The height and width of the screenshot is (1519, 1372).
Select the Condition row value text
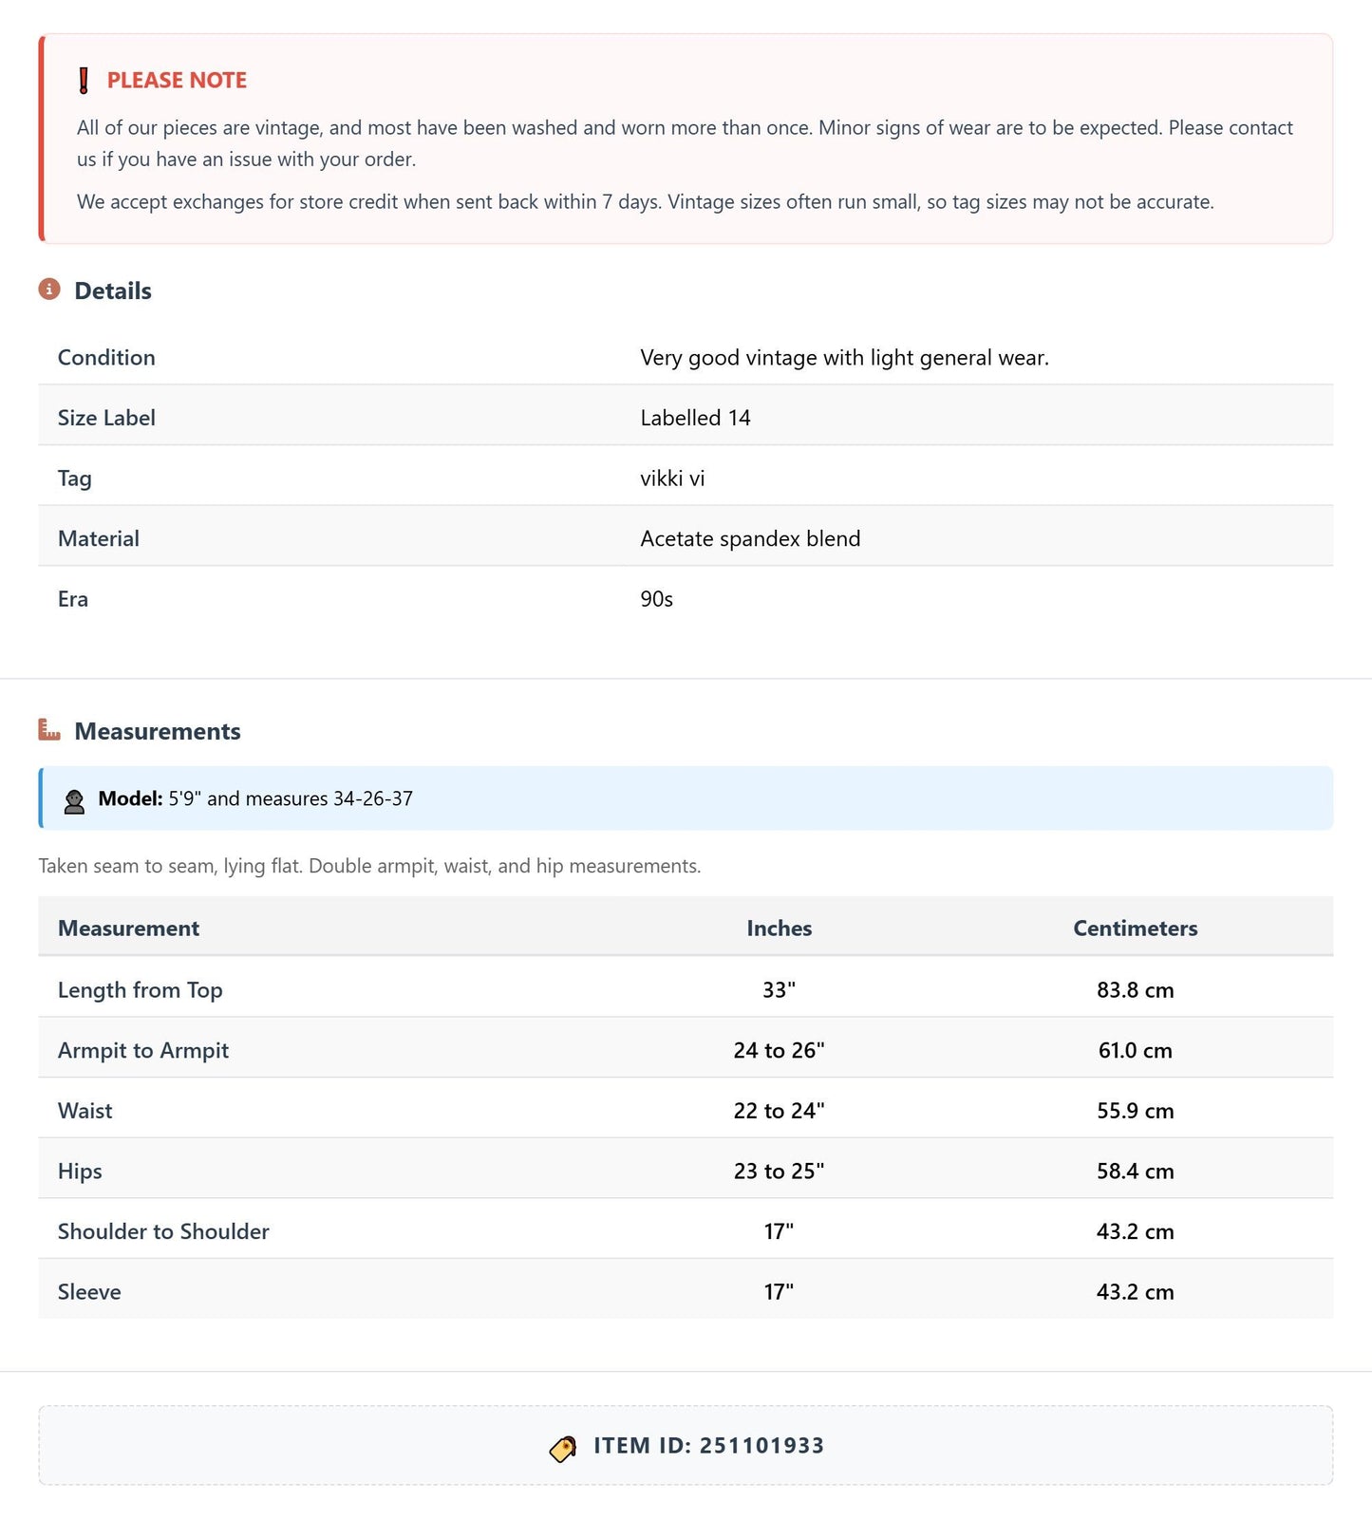click(845, 358)
